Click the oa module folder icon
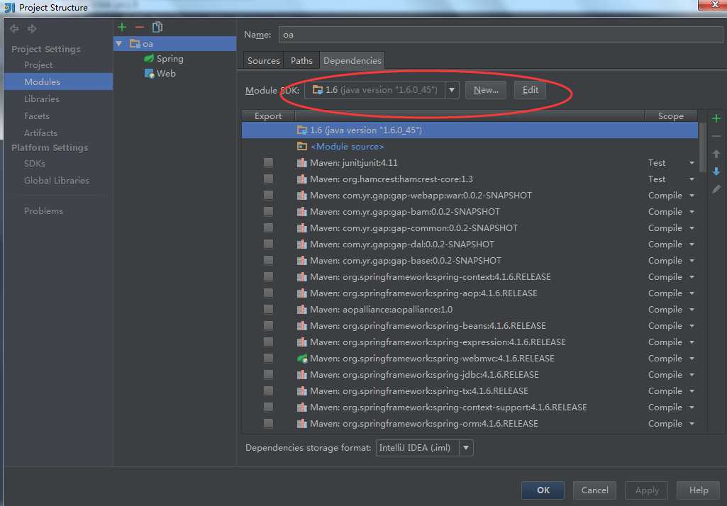Viewport: 727px width, 506px height. pyautogui.click(x=135, y=43)
